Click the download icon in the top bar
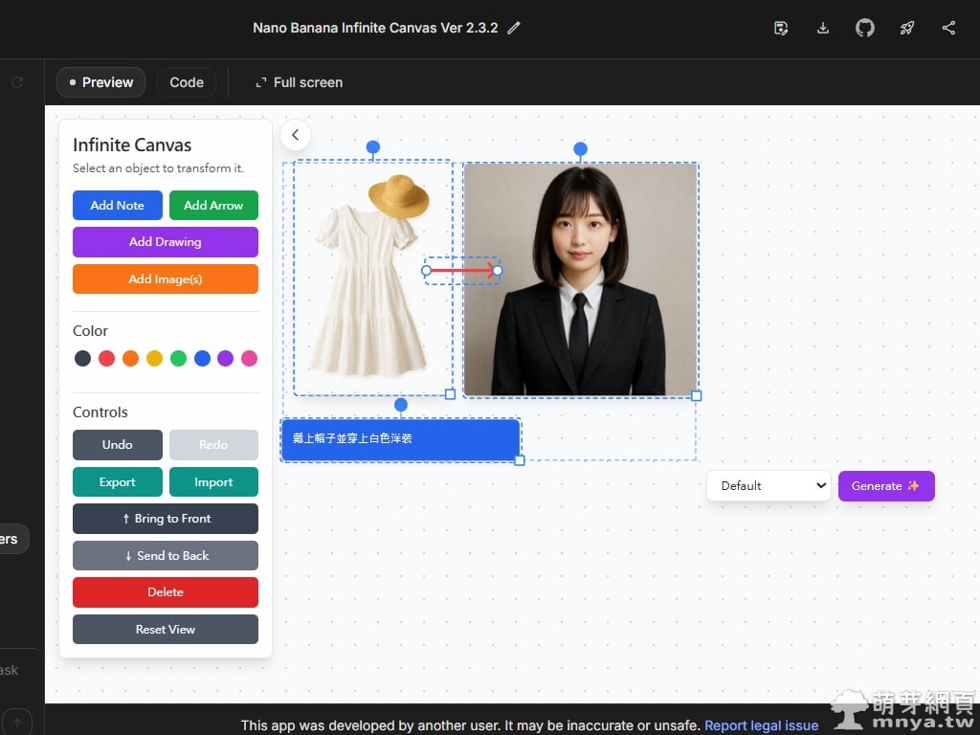 [x=823, y=29]
